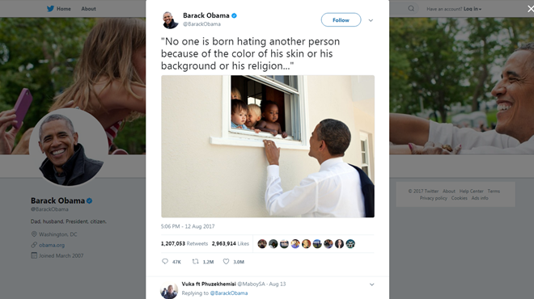Open the Log in dropdown
534x299 pixels.
coord(473,9)
